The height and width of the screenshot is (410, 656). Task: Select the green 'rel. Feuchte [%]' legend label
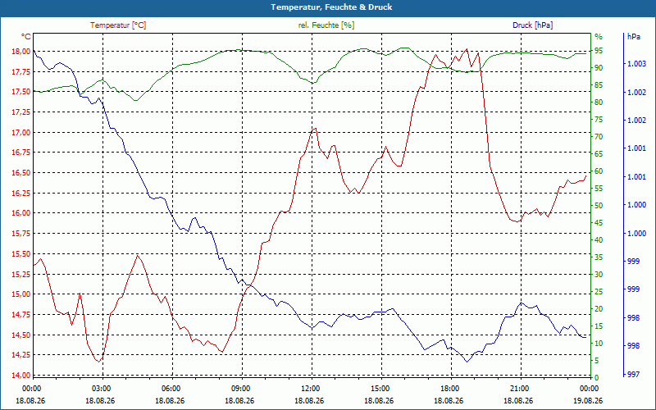coord(326,25)
